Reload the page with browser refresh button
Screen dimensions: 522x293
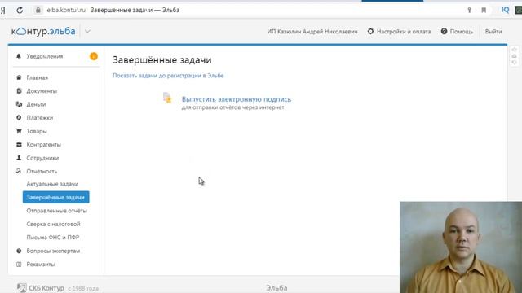(20, 10)
